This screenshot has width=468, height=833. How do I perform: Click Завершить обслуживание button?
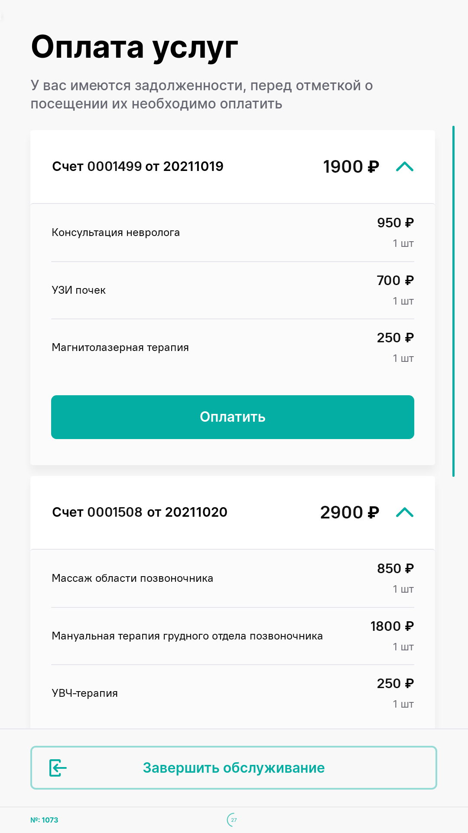pos(234,768)
